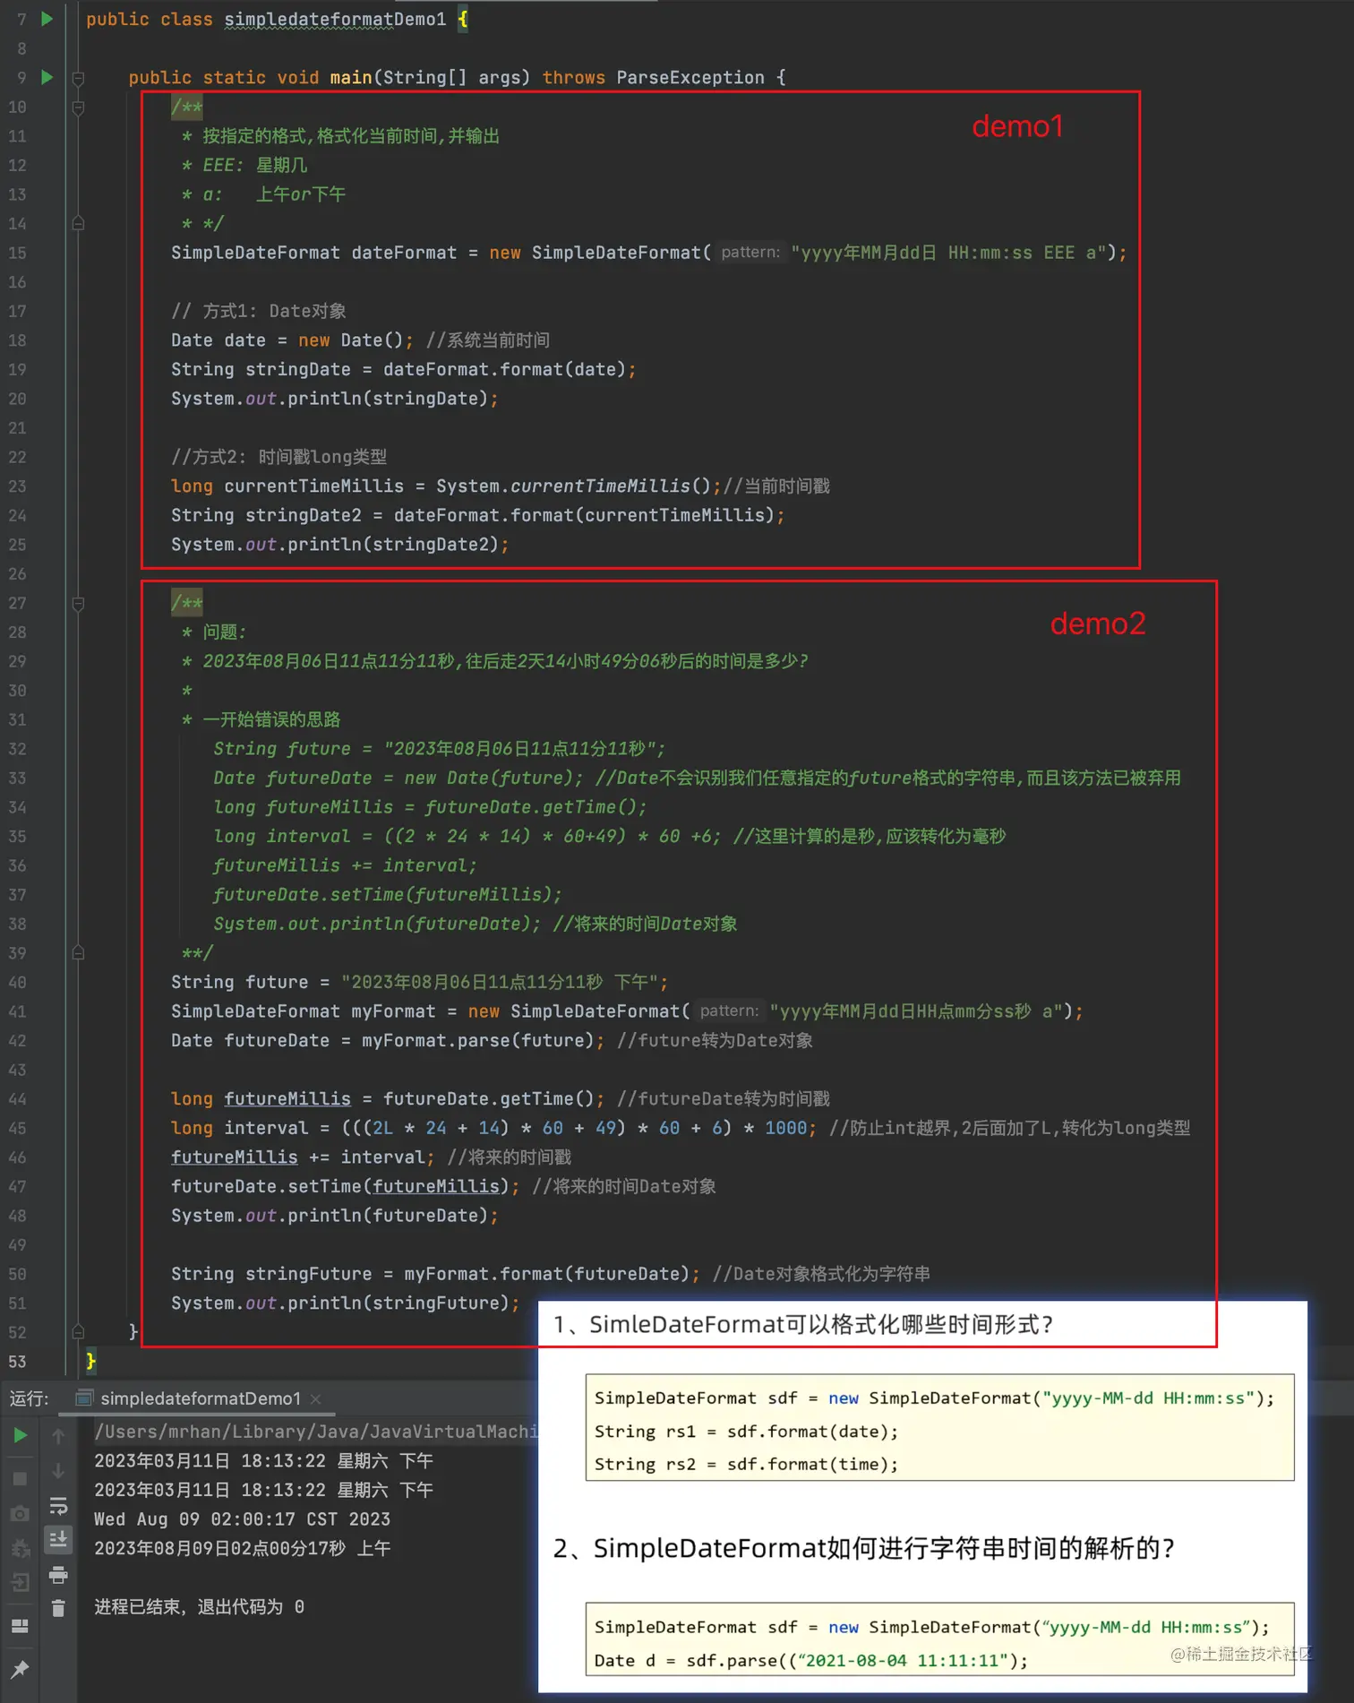
Task: Click the literal 1000 in the interval expression
Action: tap(785, 1129)
